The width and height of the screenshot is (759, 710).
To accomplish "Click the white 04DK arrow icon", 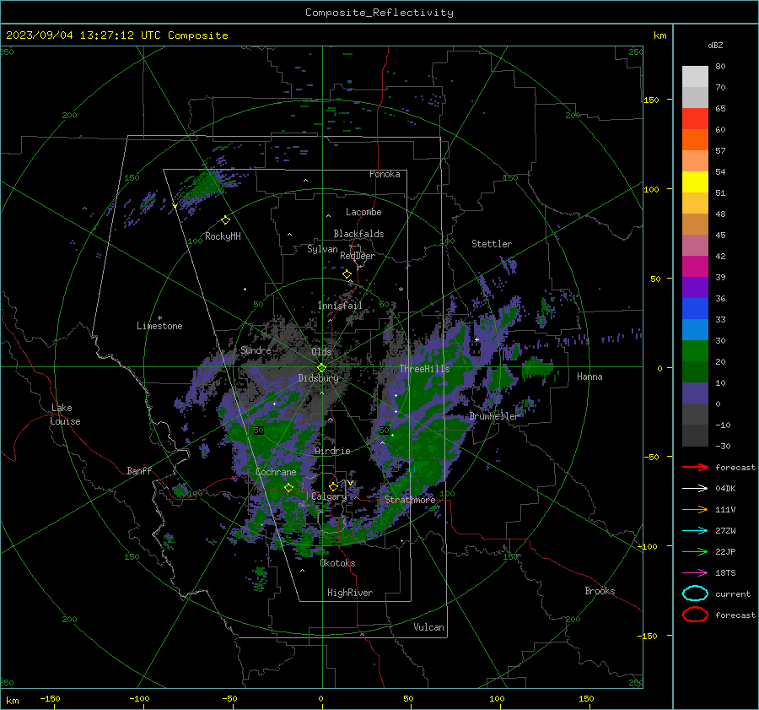I will coord(695,489).
